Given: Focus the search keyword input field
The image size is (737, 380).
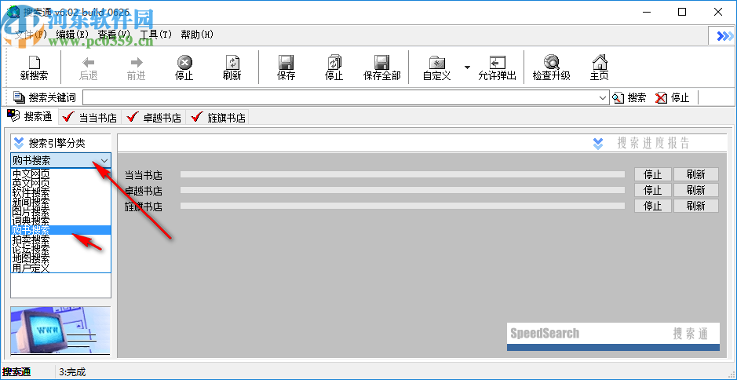Looking at the screenshot, I should click(346, 98).
